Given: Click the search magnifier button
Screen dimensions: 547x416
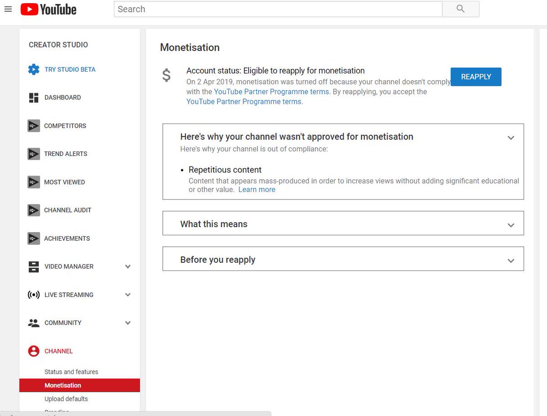Looking at the screenshot, I should pyautogui.click(x=460, y=9).
